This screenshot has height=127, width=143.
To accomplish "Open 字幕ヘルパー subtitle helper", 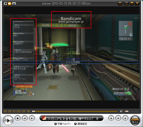I will (x=62, y=124).
